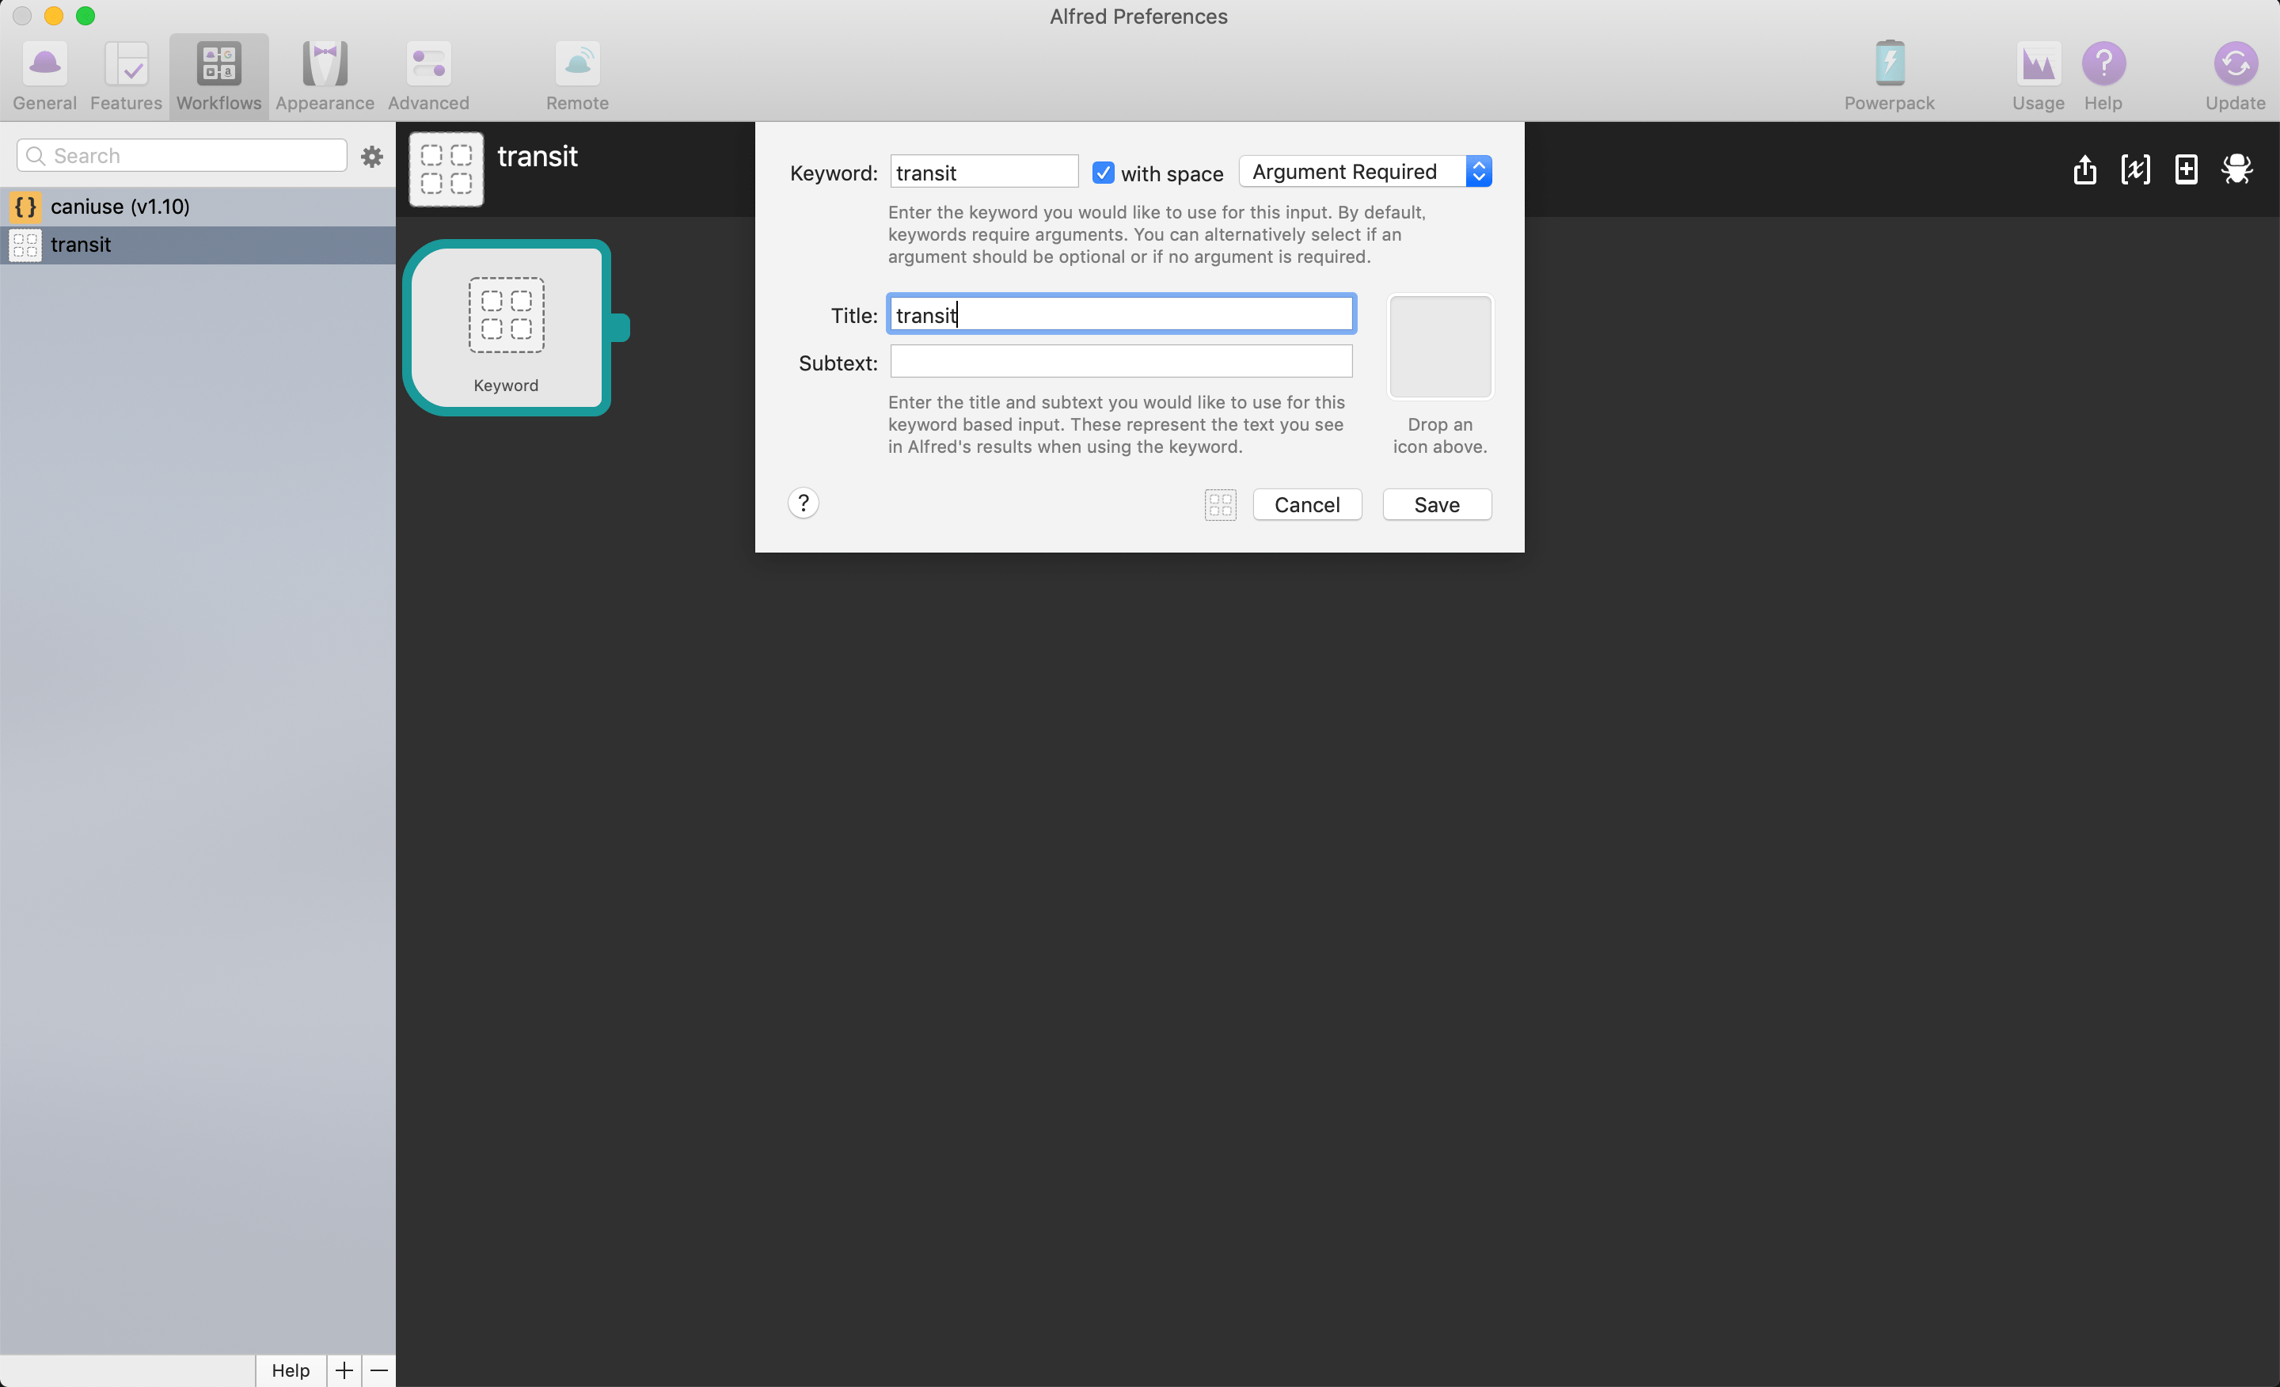
Task: Open the Argument Required dropdown
Action: [1365, 172]
